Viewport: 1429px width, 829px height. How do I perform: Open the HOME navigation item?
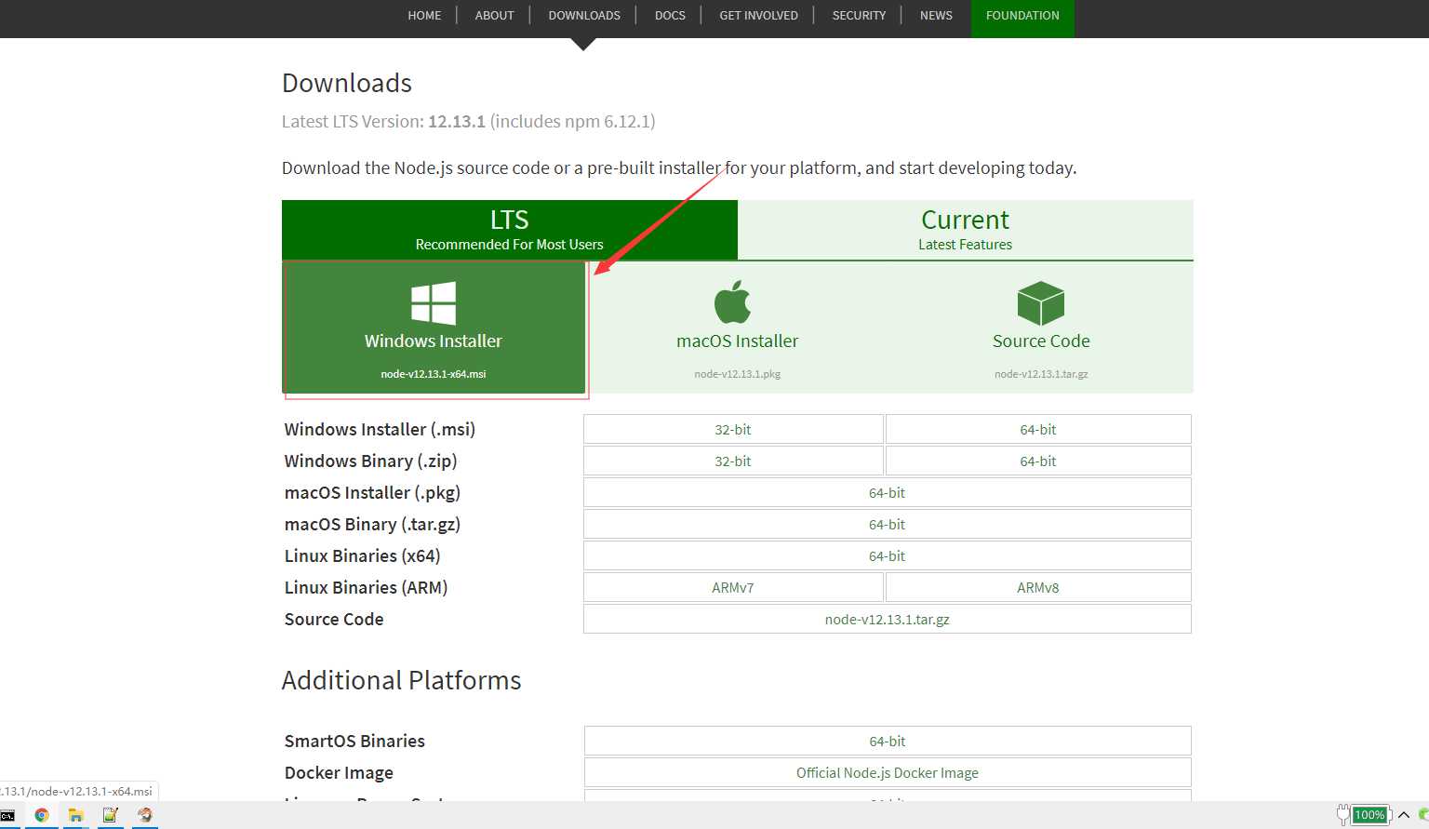tap(424, 16)
